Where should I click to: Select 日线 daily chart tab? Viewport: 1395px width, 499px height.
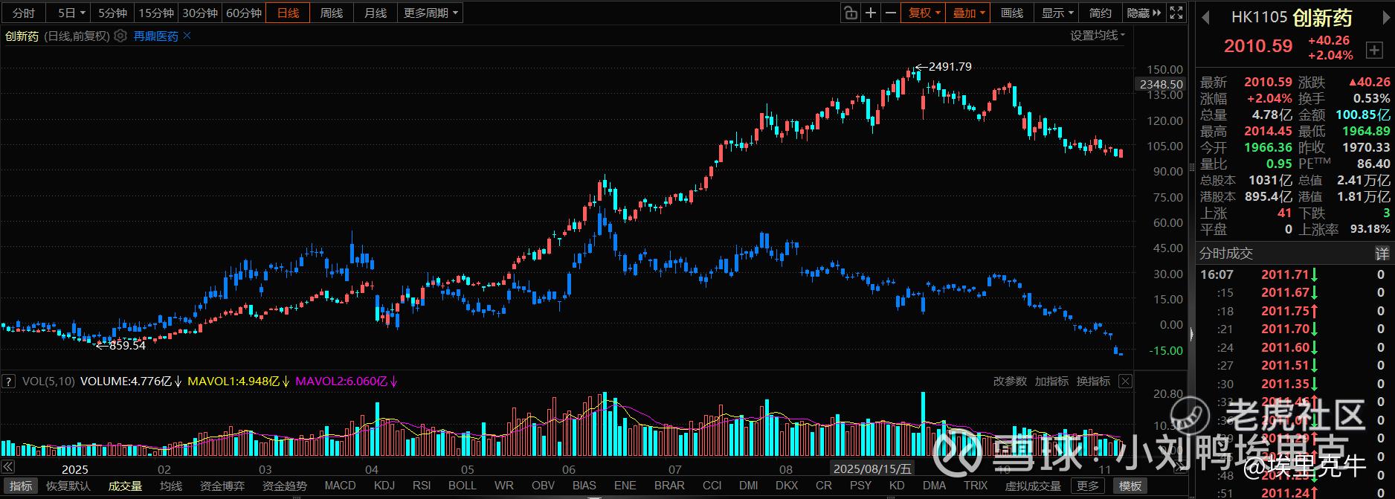pyautogui.click(x=288, y=13)
